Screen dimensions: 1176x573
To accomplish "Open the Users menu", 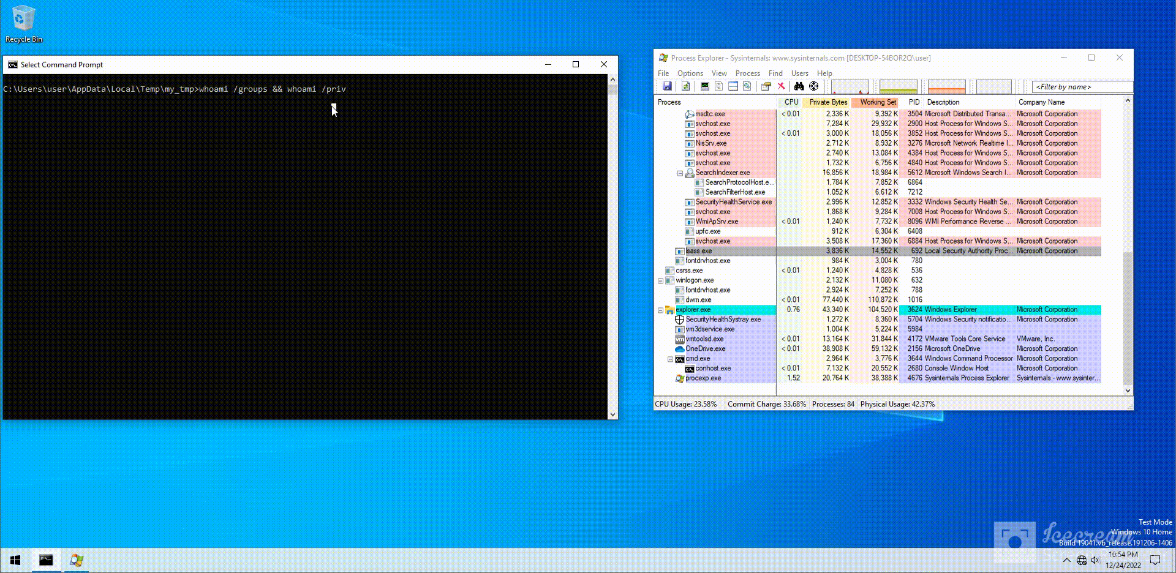I will pos(799,73).
